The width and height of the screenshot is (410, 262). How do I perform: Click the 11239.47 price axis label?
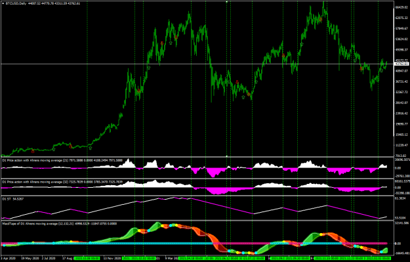point(402,145)
